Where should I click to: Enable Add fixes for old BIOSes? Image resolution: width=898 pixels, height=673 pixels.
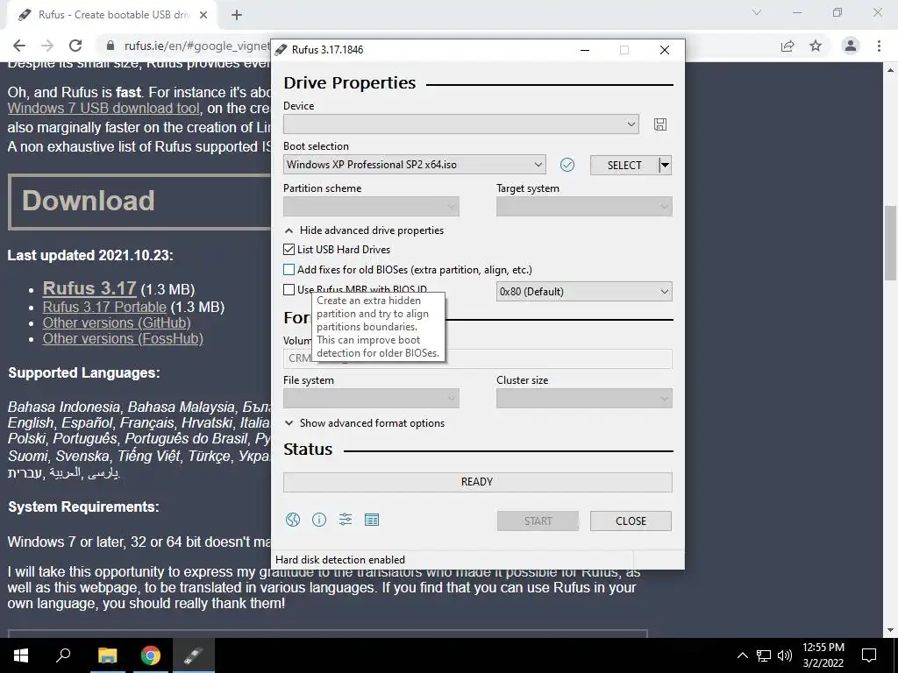289,270
